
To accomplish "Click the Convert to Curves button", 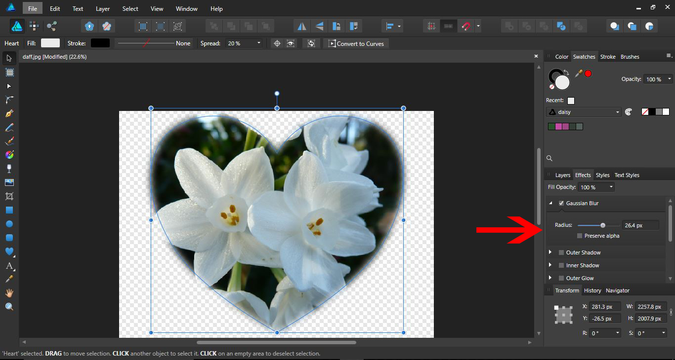I will pos(356,43).
